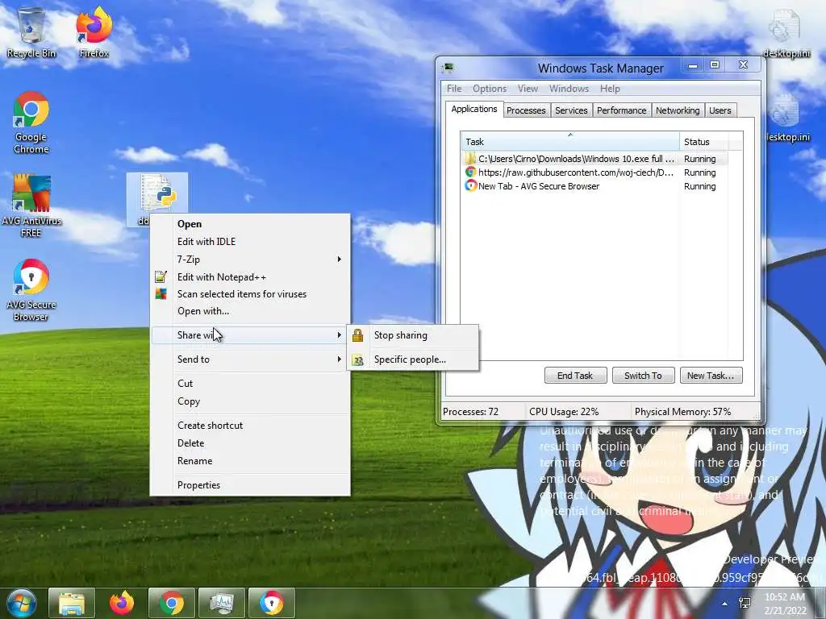The image size is (826, 619).
Task: Select the Windows 10.exe task row
Action: tap(595, 159)
